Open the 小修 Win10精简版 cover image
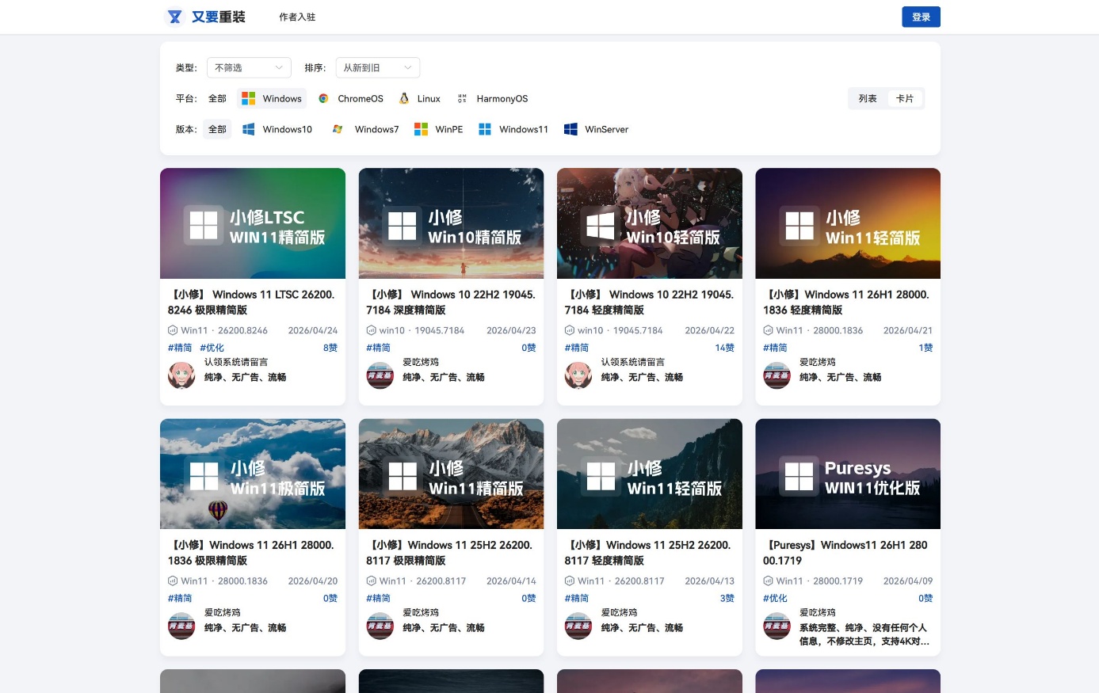This screenshot has width=1099, height=693. pos(451,223)
